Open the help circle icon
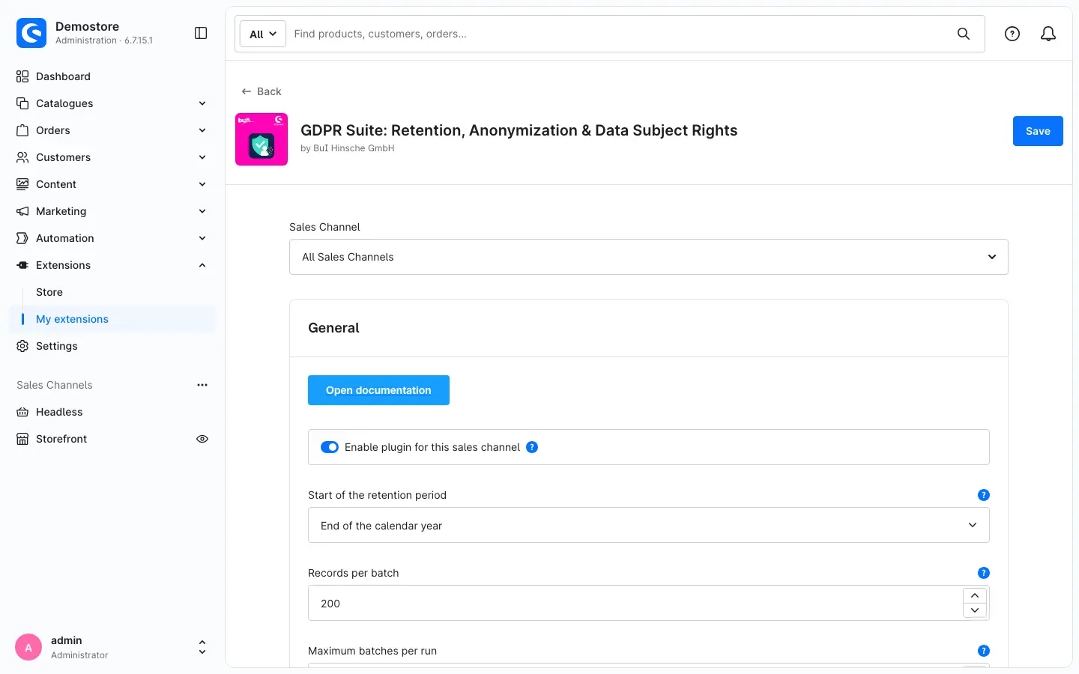 pyautogui.click(x=1012, y=34)
